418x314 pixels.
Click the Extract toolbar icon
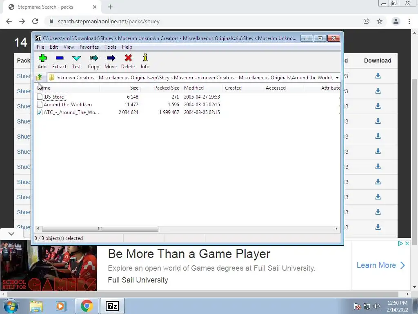coord(59,61)
